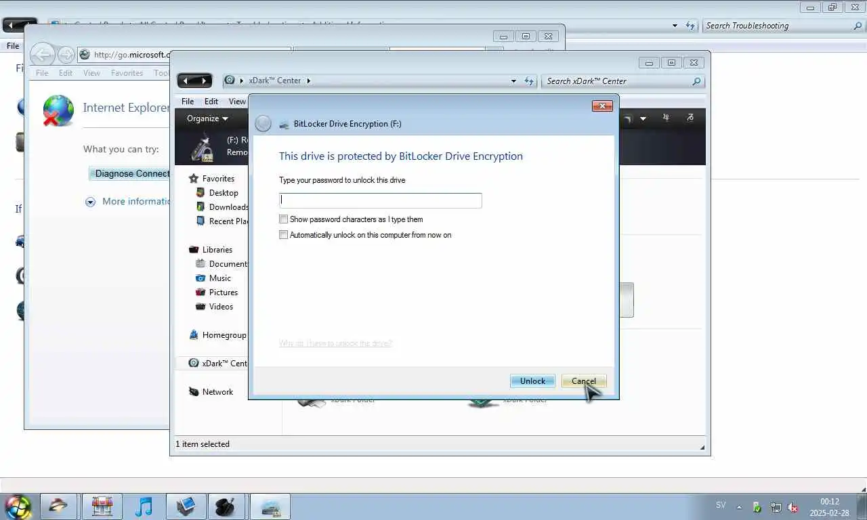Click the first pinned taskbar icon
The width and height of the screenshot is (867, 520).
click(x=58, y=506)
